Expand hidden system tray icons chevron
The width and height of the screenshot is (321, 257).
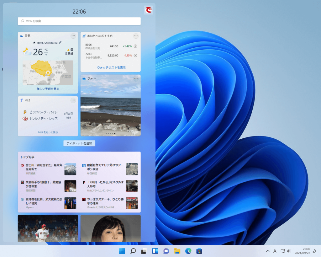point(268,251)
